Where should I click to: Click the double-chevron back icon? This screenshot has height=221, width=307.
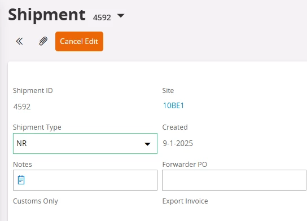point(19,41)
